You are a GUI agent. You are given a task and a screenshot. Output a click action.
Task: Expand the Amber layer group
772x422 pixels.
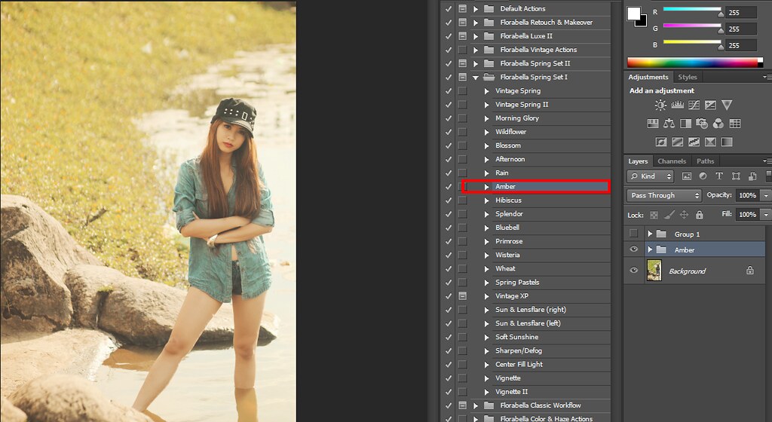coord(650,249)
